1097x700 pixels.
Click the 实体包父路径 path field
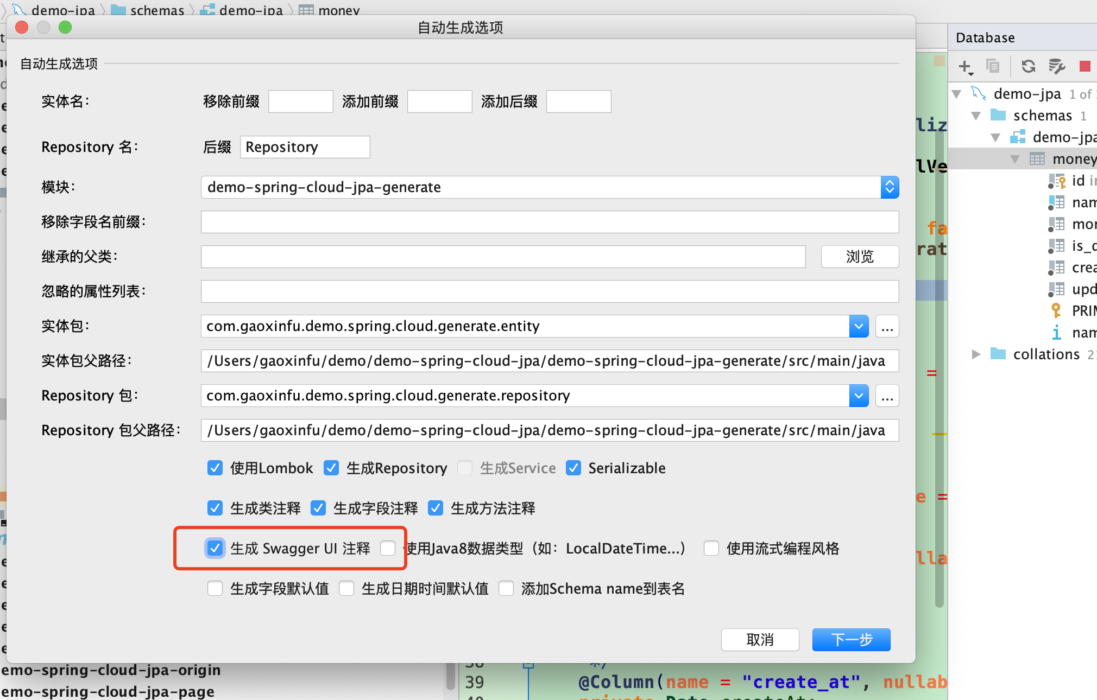(550, 361)
